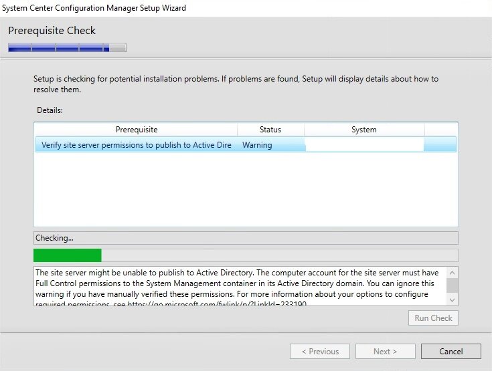Click the Prerequisite Check heading

(52, 30)
